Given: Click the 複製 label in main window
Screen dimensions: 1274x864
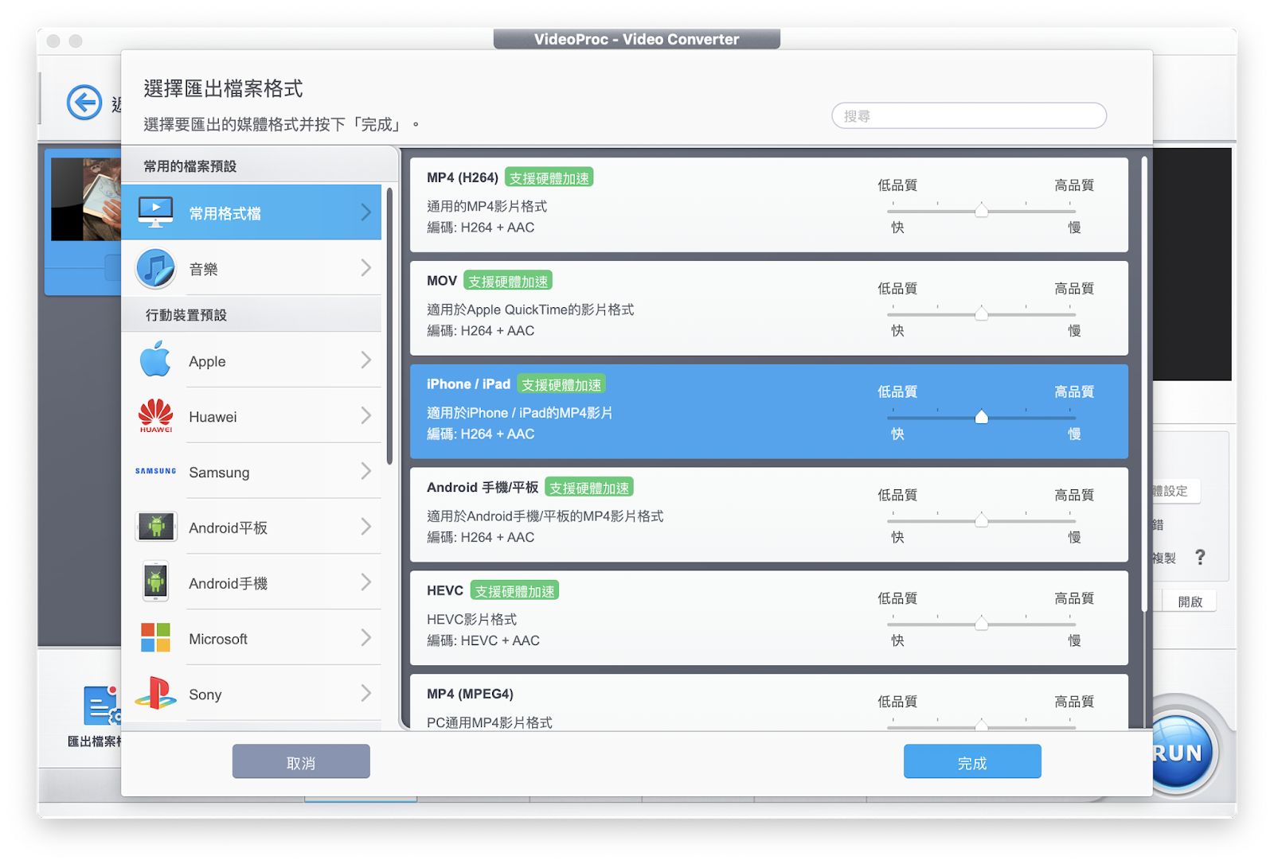Looking at the screenshot, I should 1164,558.
